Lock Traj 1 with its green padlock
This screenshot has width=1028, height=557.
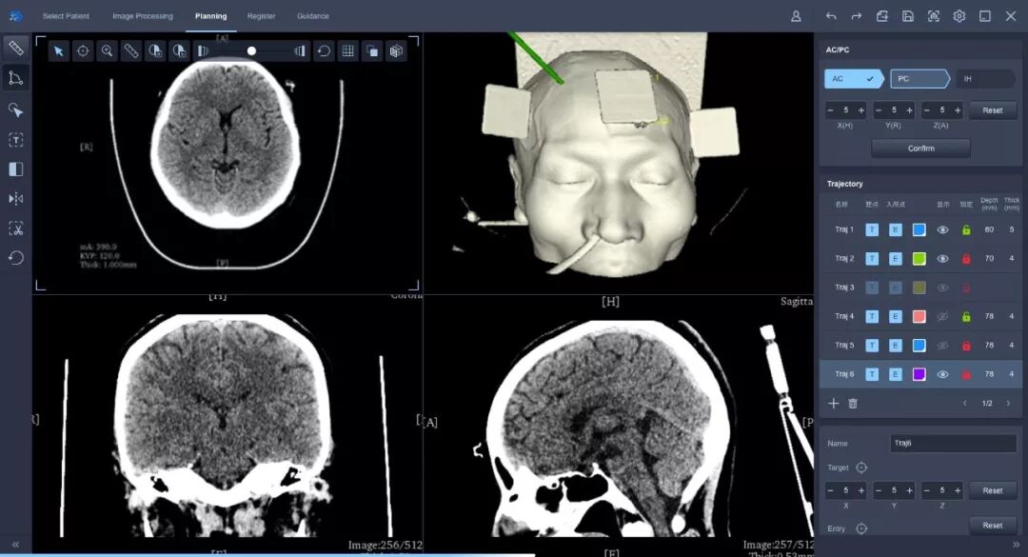[966, 229]
